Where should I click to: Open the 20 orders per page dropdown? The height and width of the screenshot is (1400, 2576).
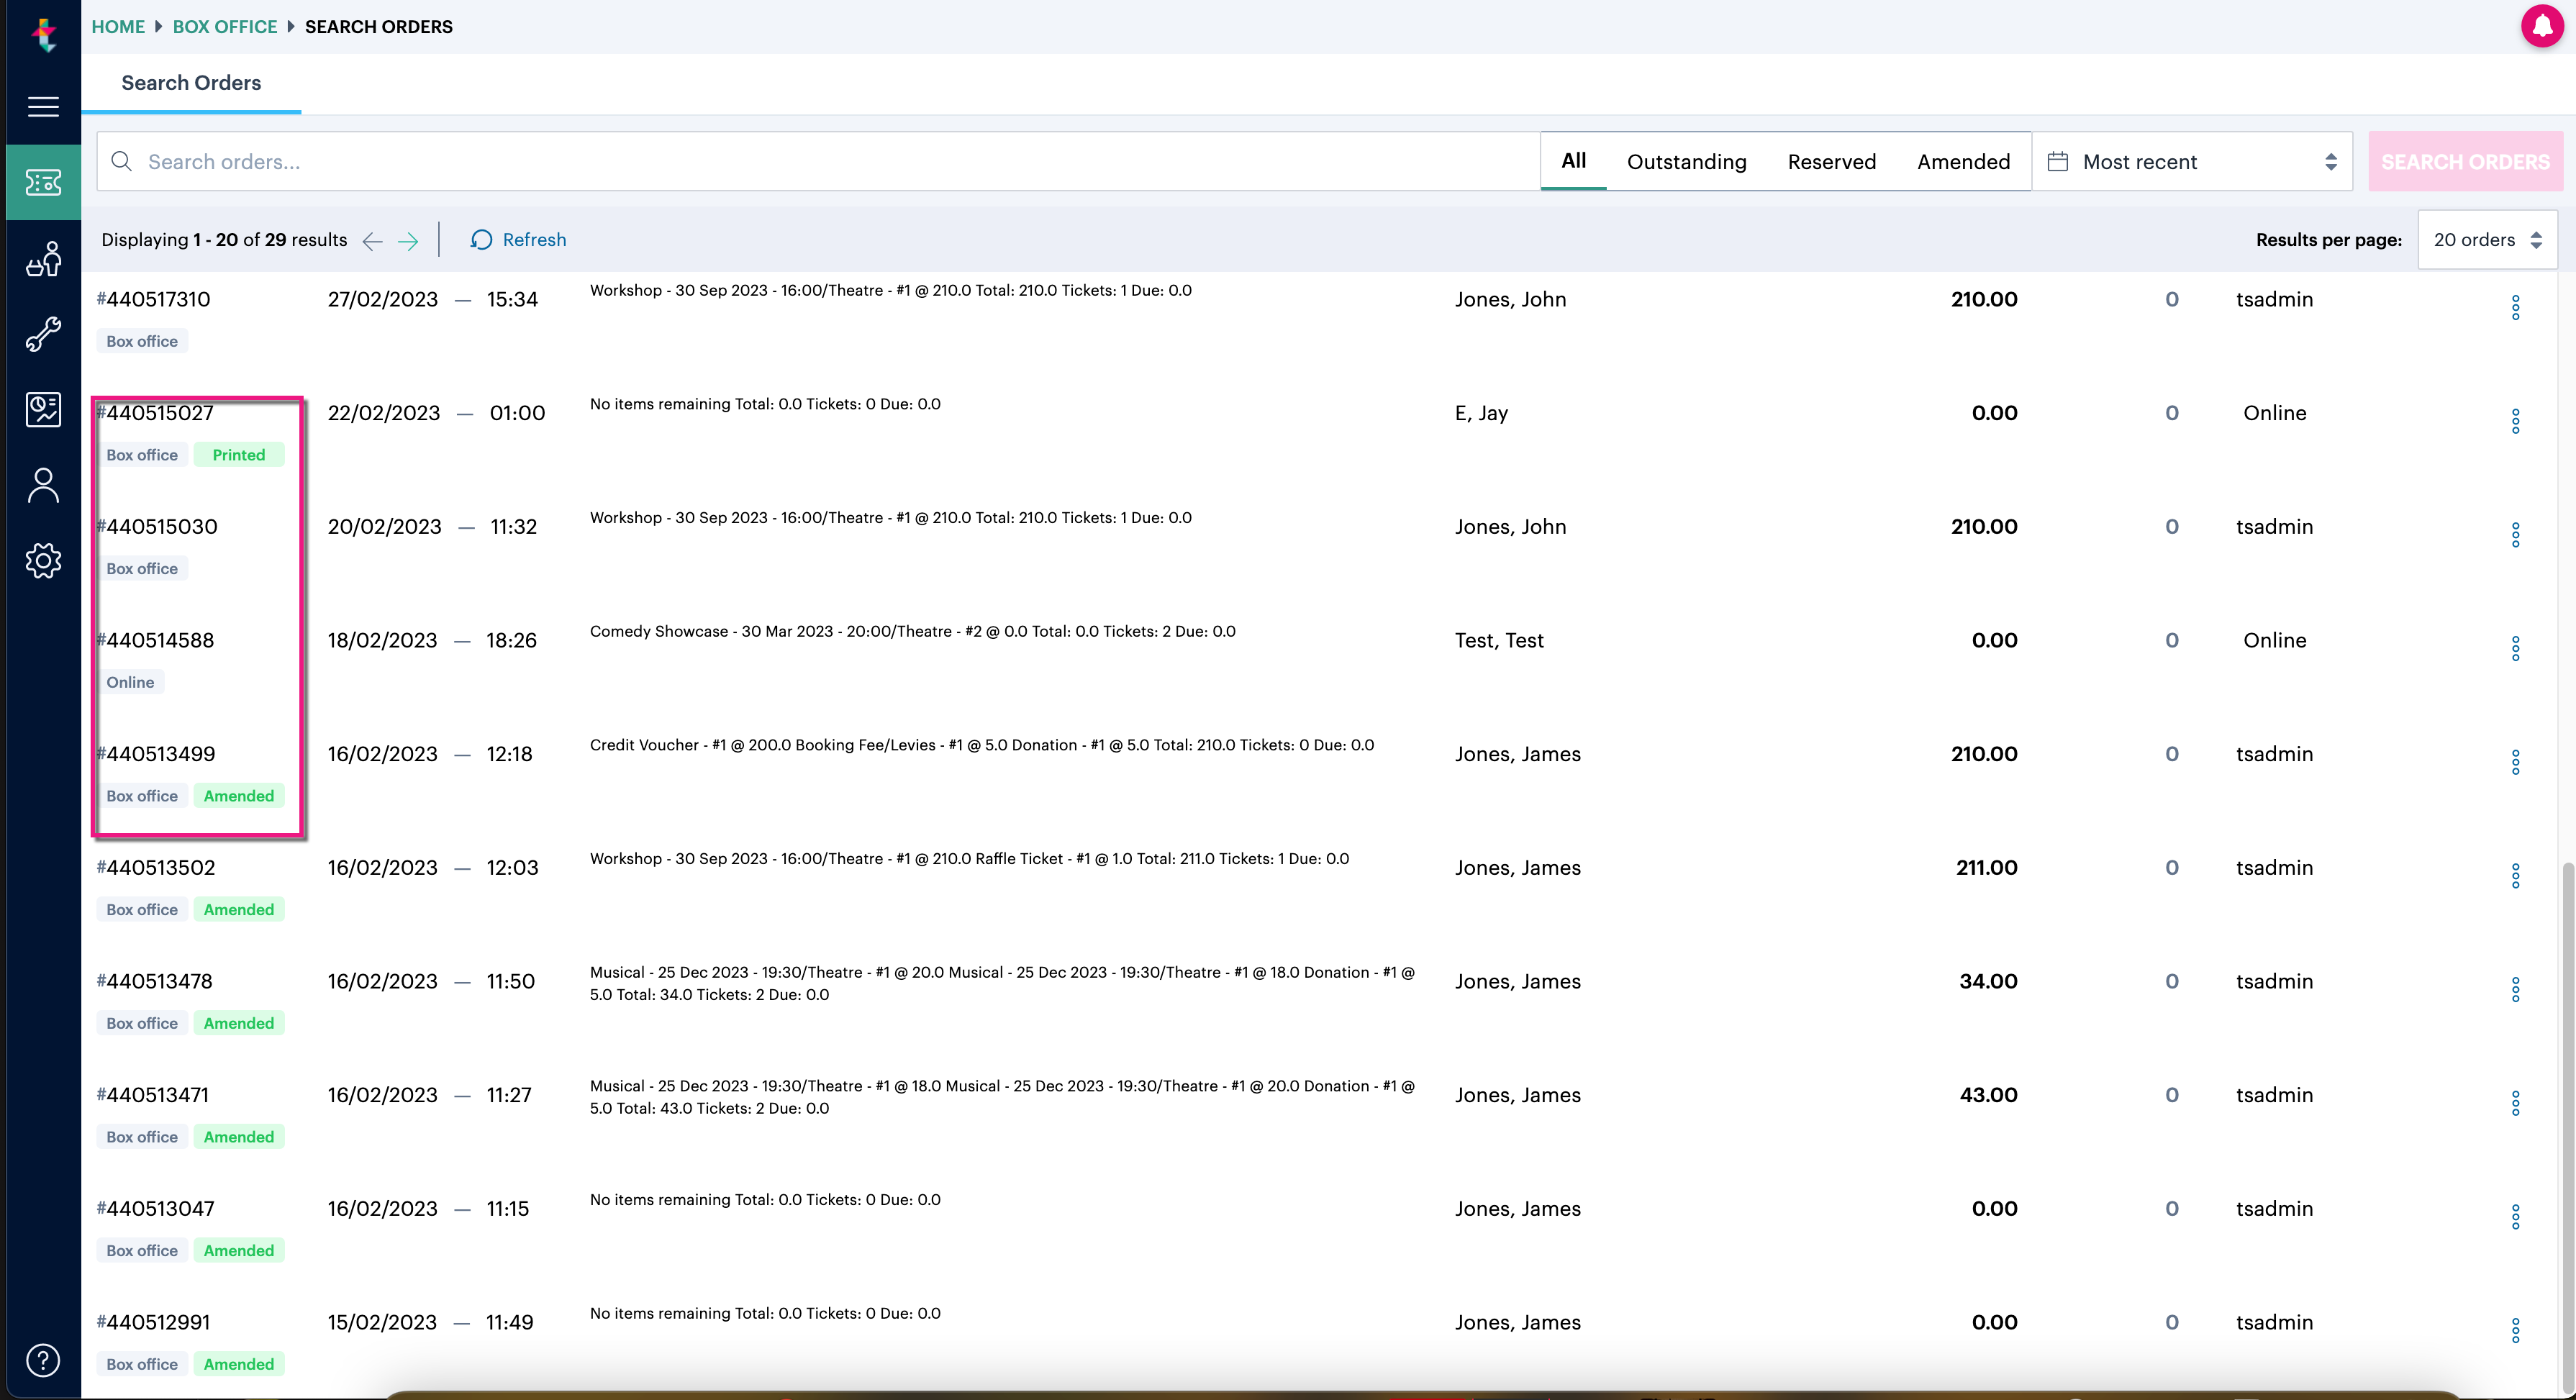tap(2487, 240)
